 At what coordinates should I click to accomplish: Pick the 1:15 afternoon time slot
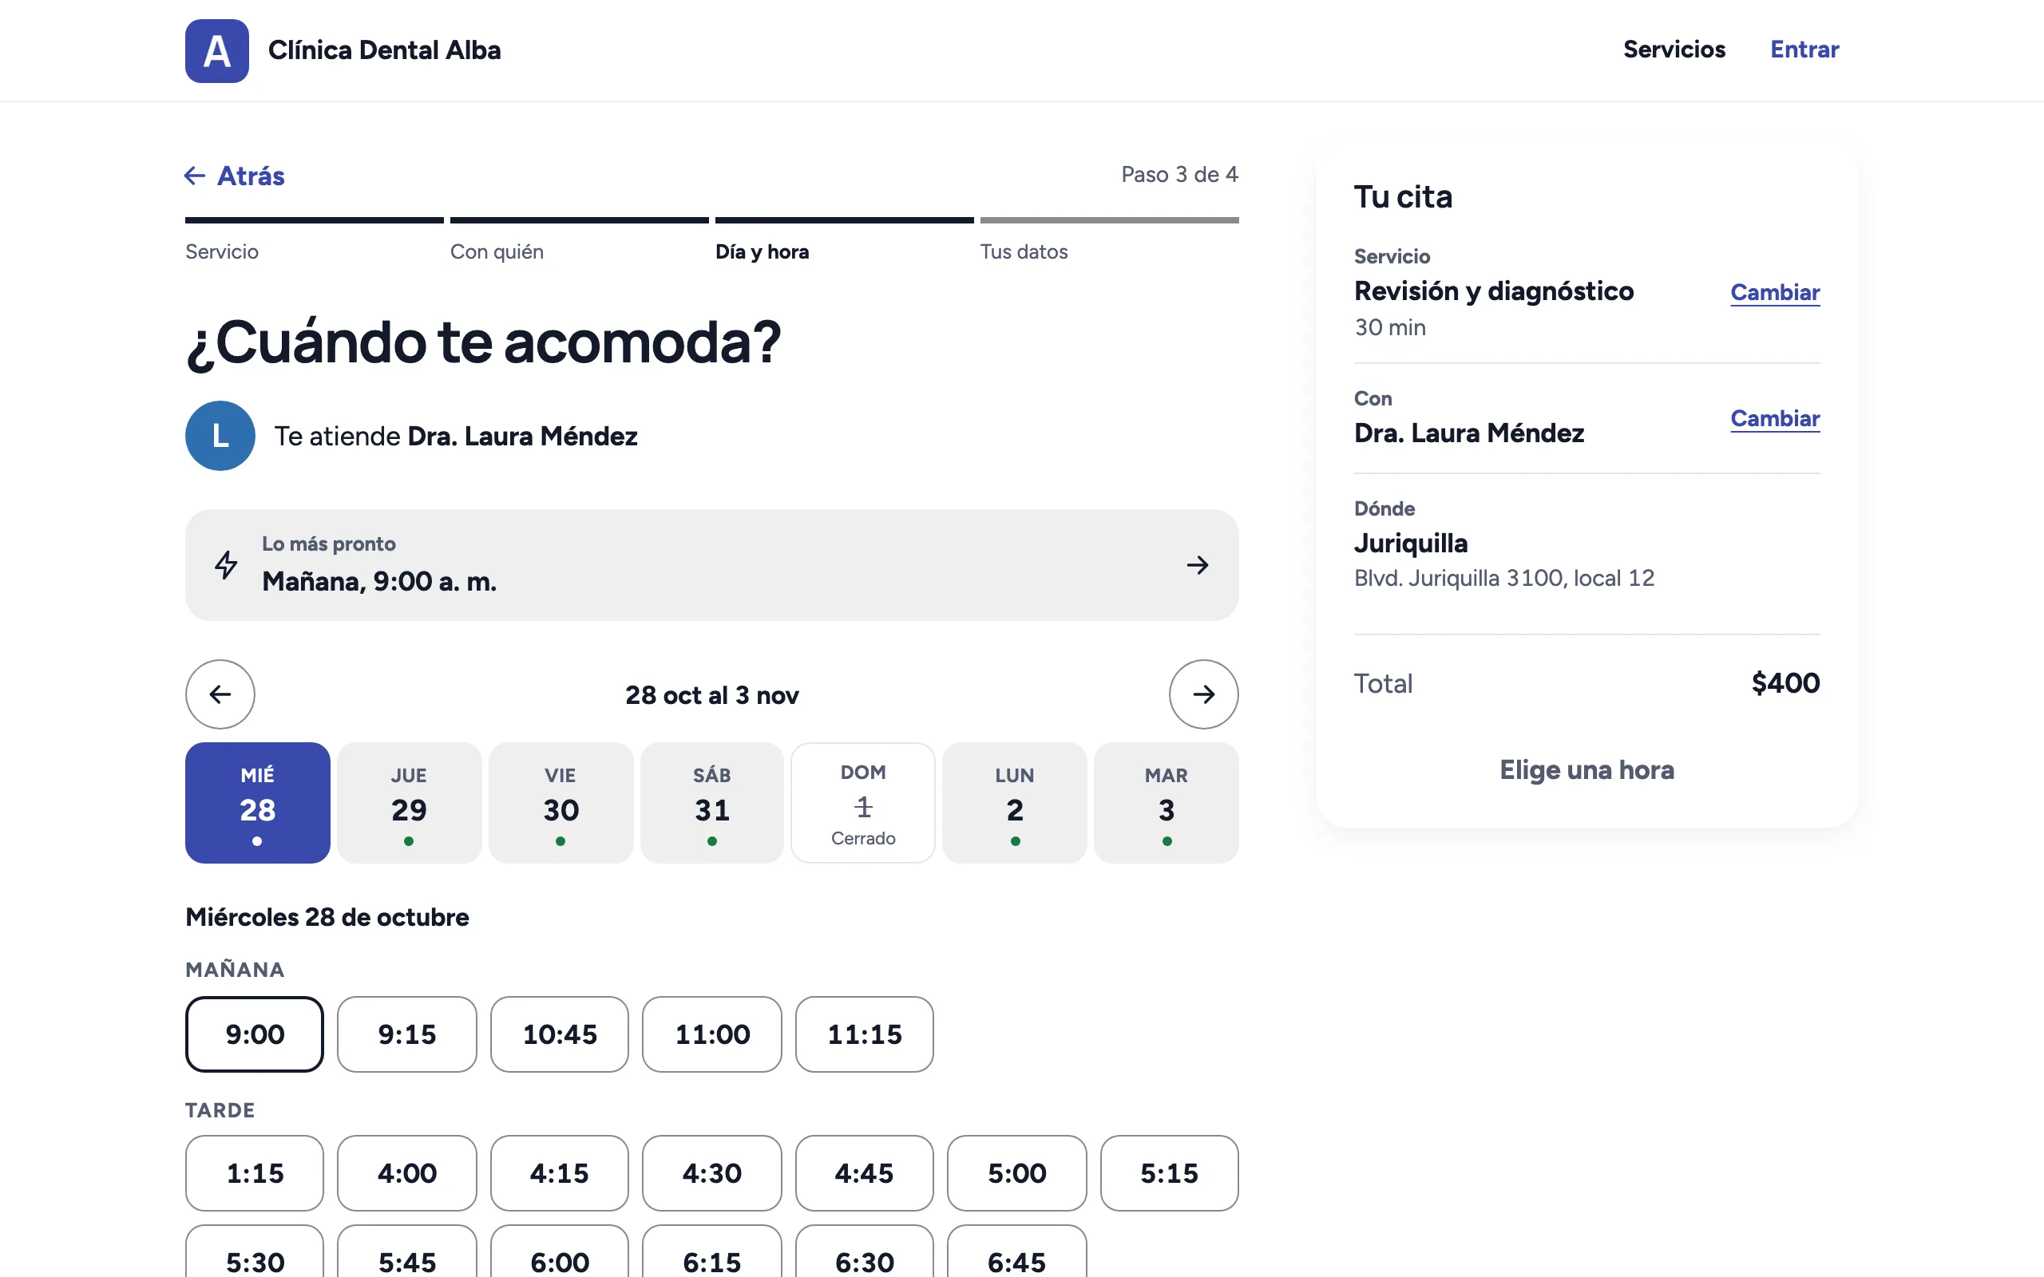pyautogui.click(x=254, y=1173)
